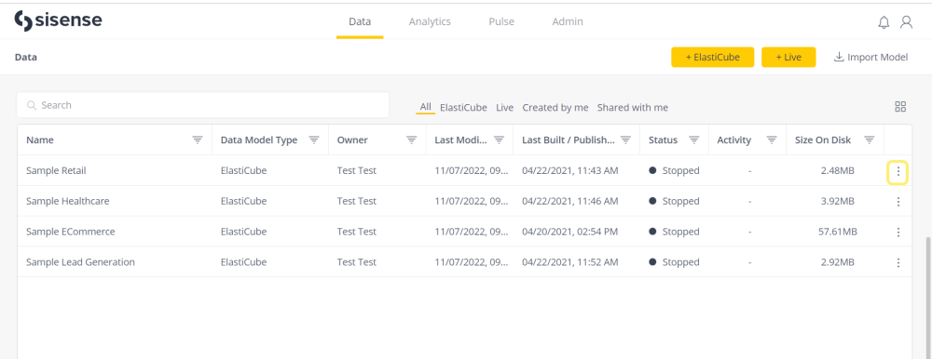The image size is (932, 359).
Task: Filter the Name column
Action: (198, 140)
